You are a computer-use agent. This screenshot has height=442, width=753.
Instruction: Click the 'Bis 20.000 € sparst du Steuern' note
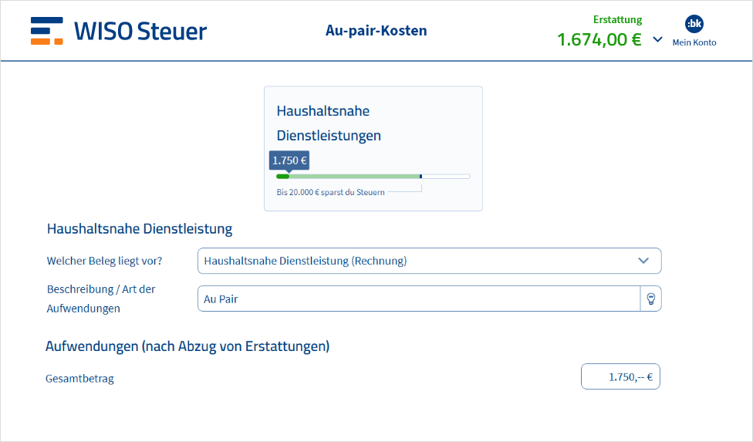click(x=330, y=192)
